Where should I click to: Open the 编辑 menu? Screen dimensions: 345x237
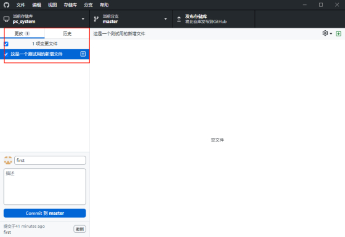36,5
